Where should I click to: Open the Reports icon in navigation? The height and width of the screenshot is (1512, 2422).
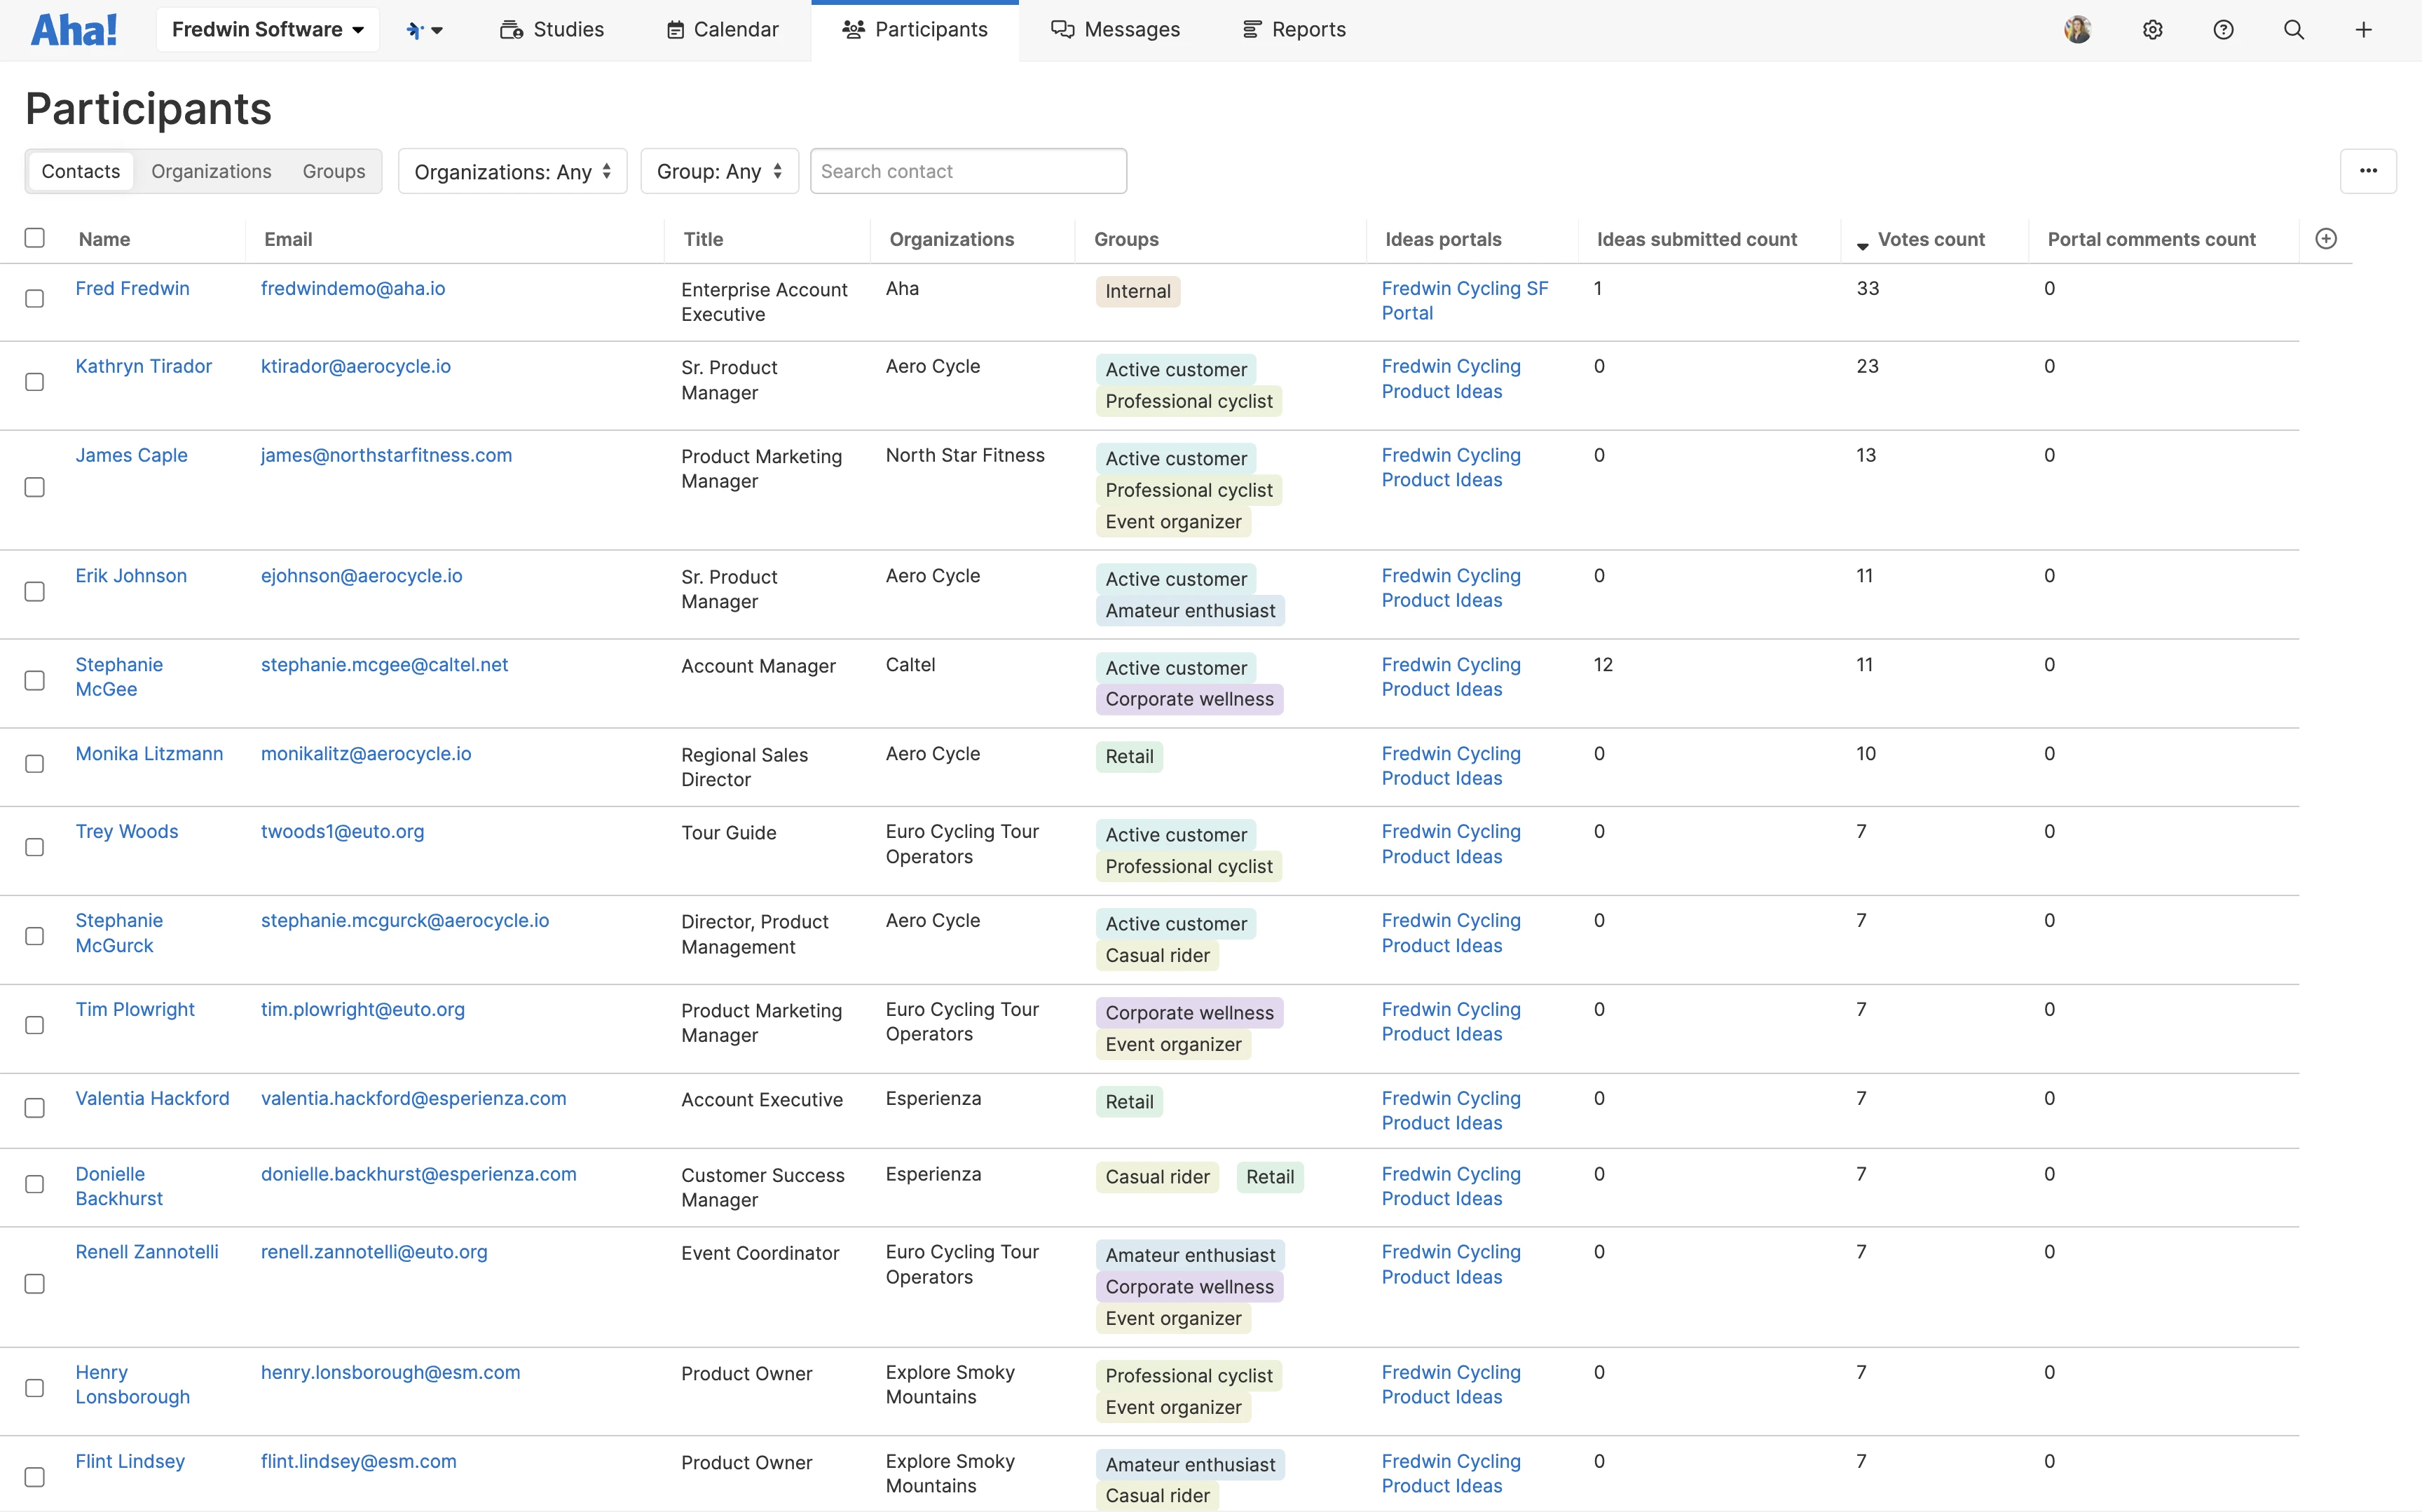tap(1251, 29)
